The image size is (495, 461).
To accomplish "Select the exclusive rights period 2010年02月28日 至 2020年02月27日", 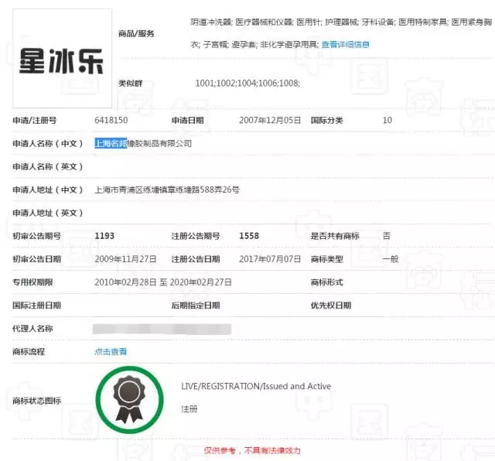I will pyautogui.click(x=163, y=282).
